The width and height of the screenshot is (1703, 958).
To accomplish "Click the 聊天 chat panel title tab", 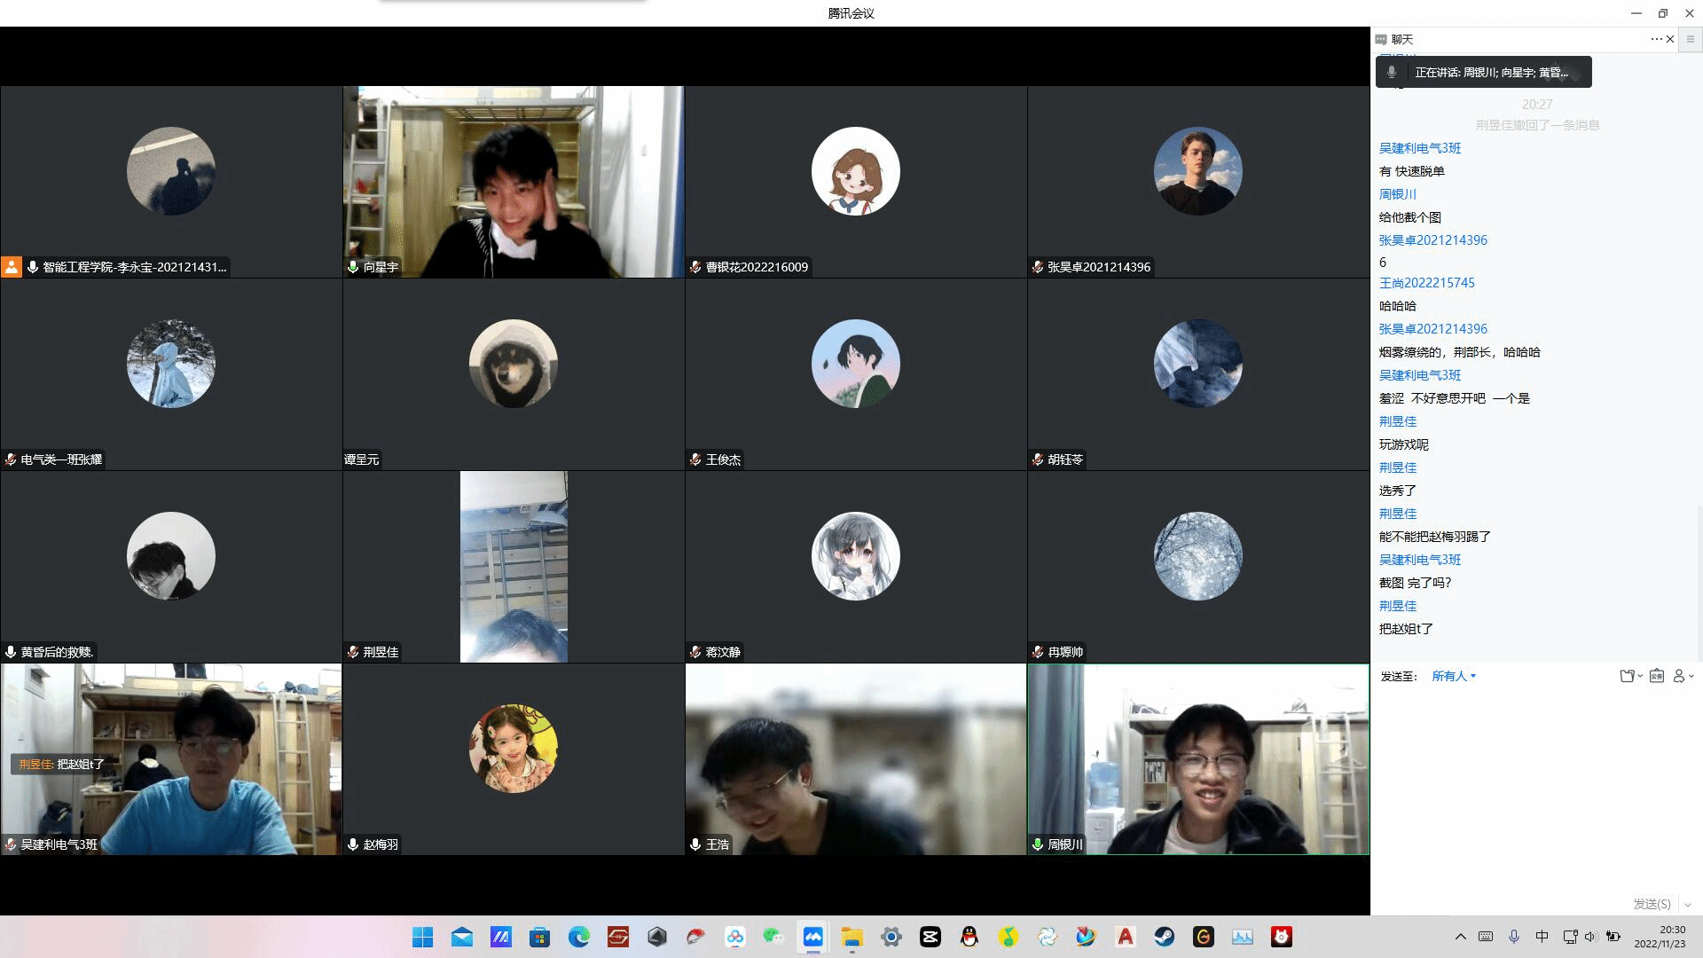I will point(1401,39).
